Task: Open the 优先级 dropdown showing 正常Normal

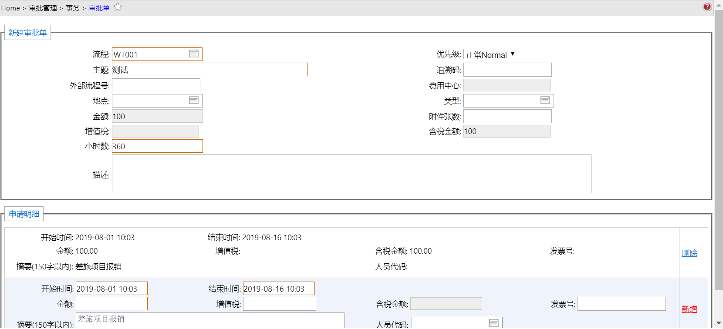Action: 491,54
